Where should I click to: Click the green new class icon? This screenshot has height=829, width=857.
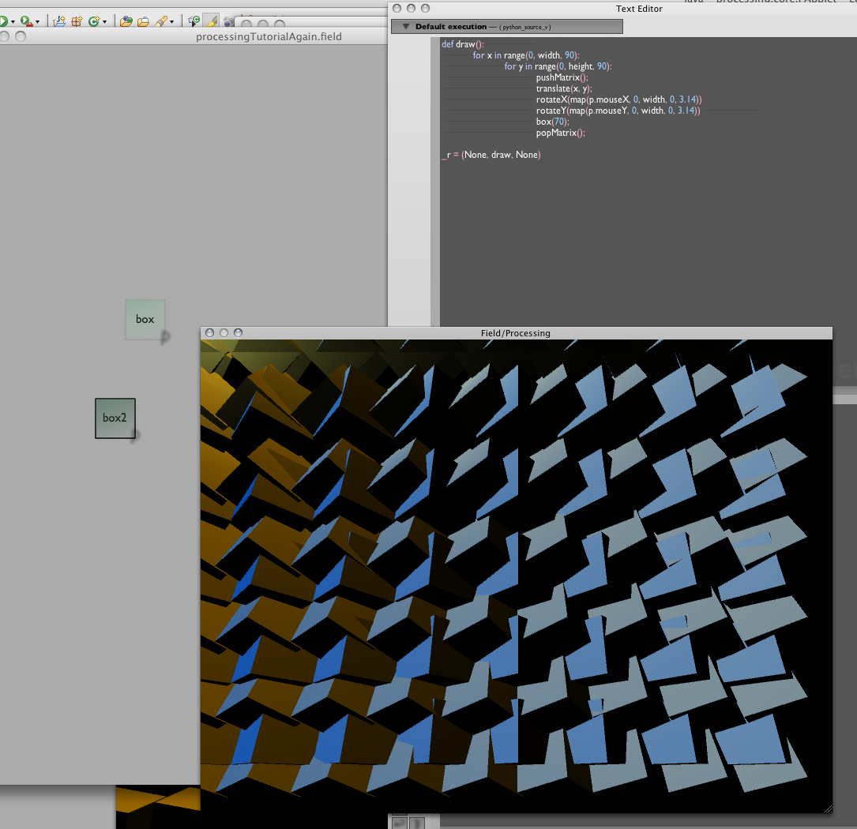(x=94, y=21)
